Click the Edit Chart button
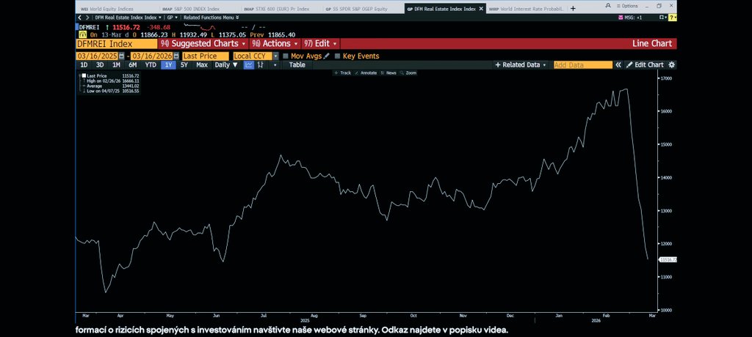This screenshot has height=337, width=752. pos(645,65)
